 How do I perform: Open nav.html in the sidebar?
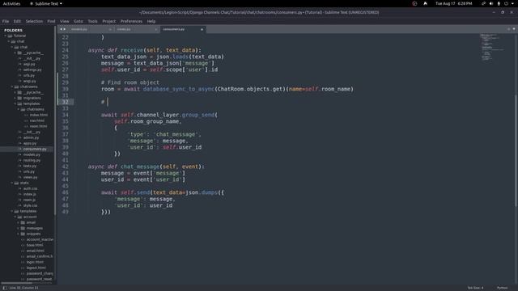[x=37, y=120]
